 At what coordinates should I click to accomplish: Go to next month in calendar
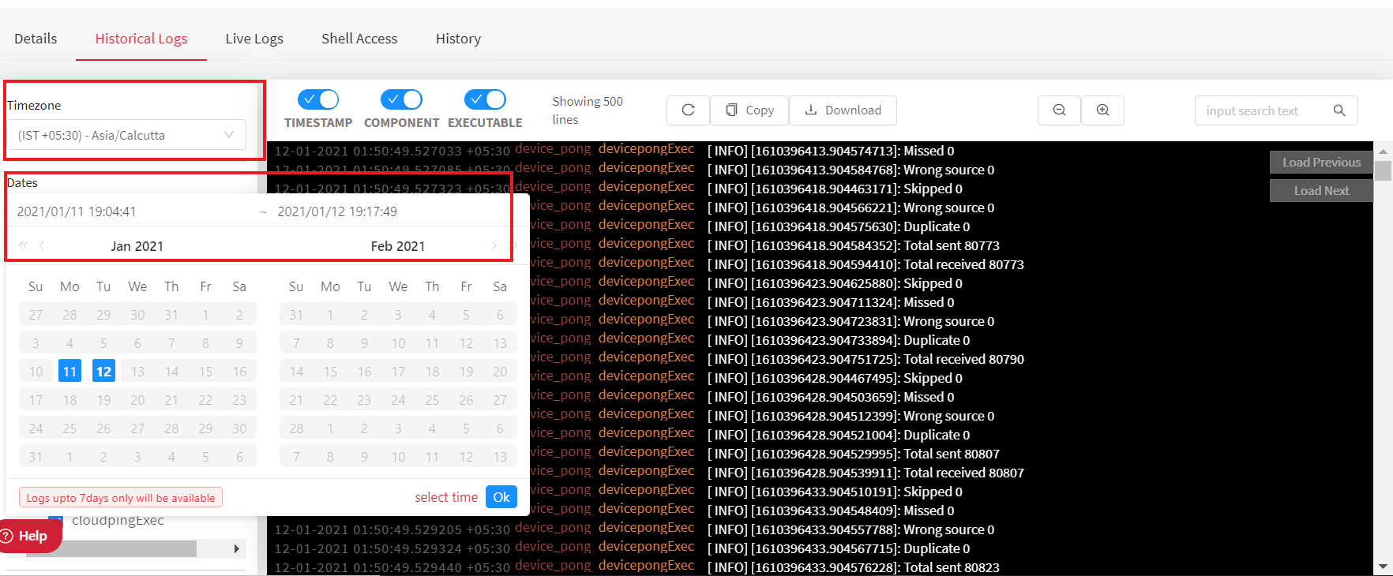coord(494,245)
